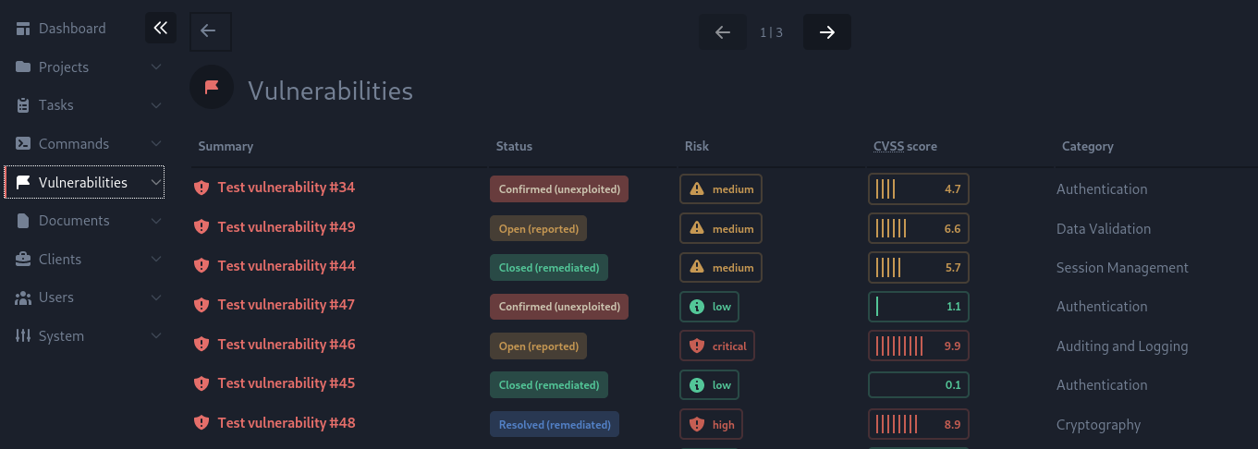
Task: Expand the System submenu chevron
Action: click(156, 336)
